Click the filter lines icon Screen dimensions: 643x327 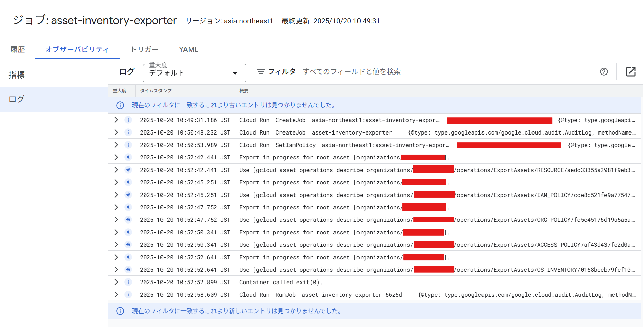(261, 72)
